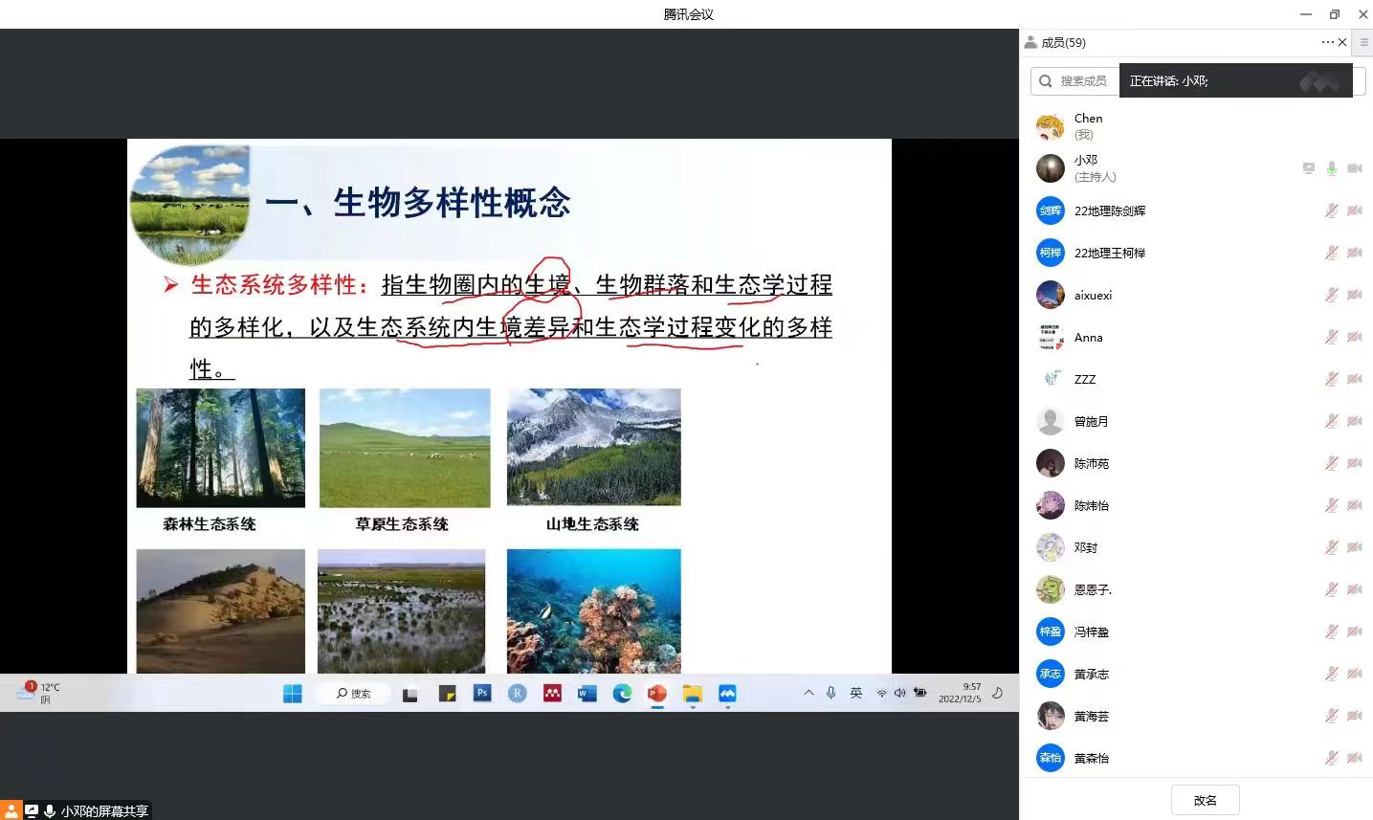The image size is (1373, 820).
Task: Open the members panel more options (…) menu
Action: (x=1327, y=42)
